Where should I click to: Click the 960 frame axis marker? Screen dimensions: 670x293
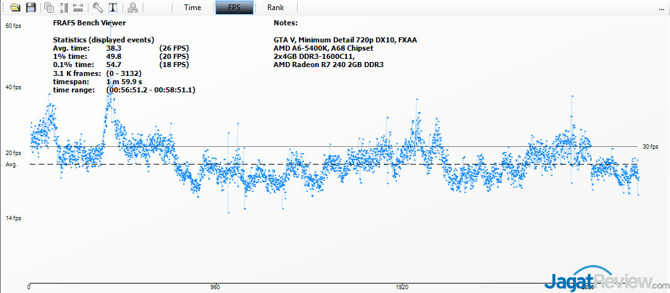click(x=215, y=287)
